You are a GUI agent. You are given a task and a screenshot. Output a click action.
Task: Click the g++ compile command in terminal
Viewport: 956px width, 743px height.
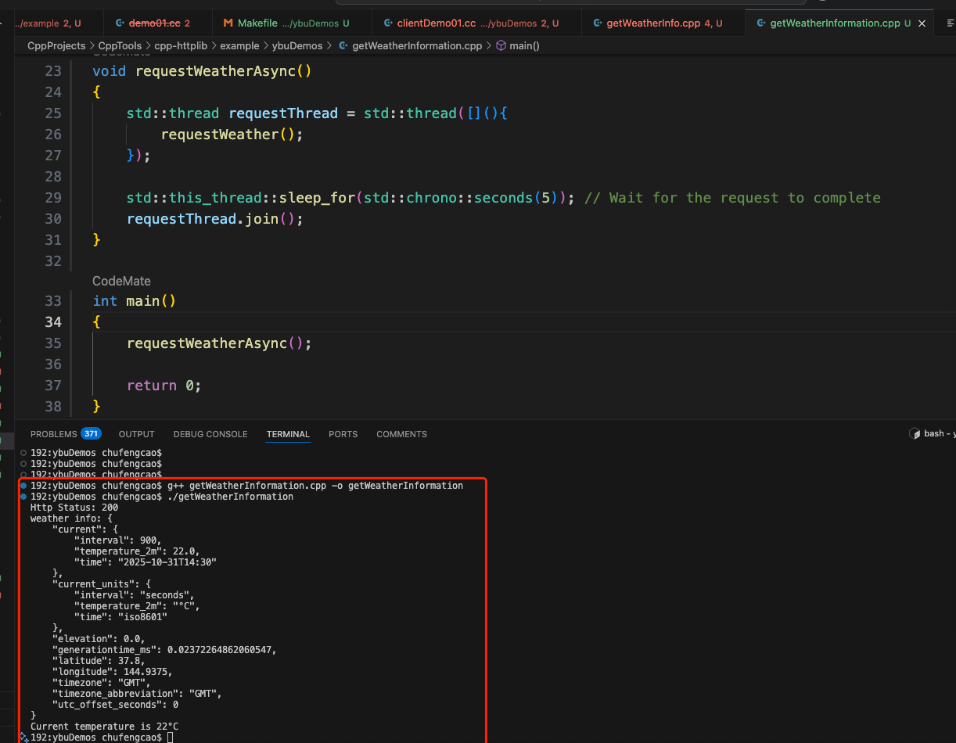(315, 486)
